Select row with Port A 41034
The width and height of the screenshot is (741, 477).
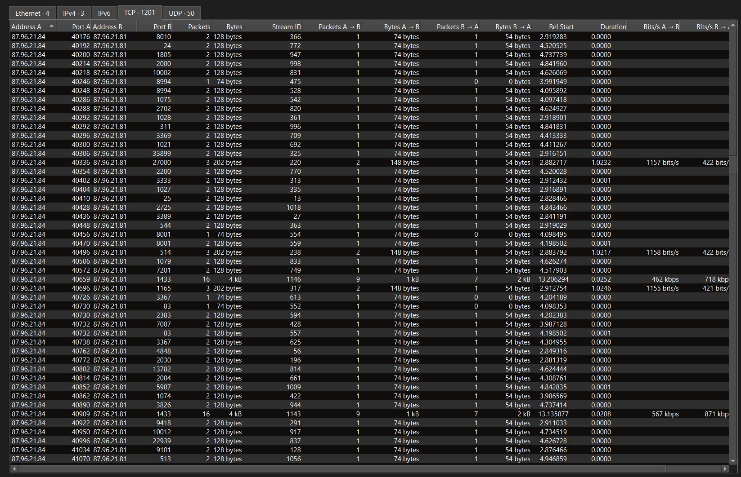369,450
